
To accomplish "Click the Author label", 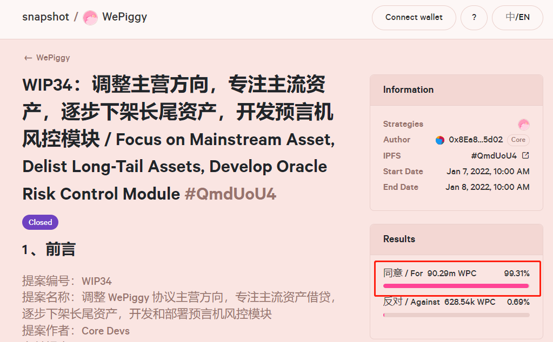I will [397, 140].
